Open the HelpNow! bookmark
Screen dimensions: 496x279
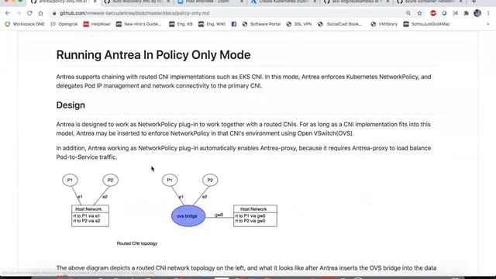(97, 24)
